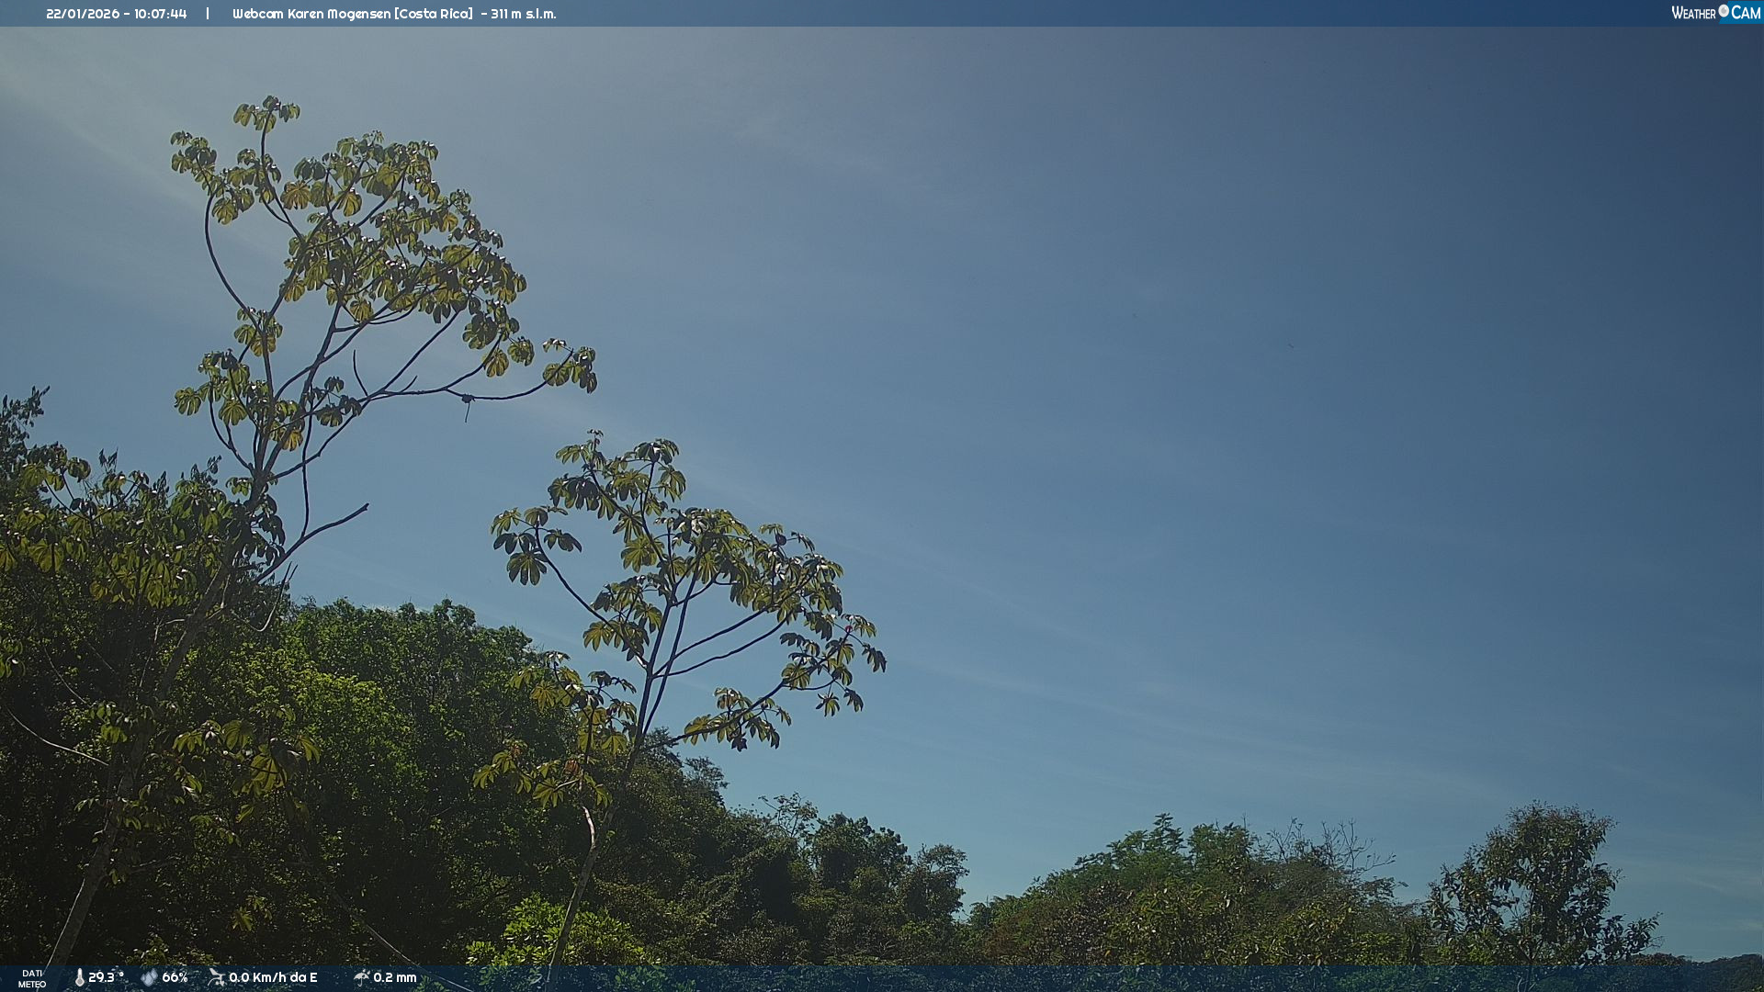Click the 29.3° temperature reading
This screenshot has width=1764, height=992.
click(x=105, y=977)
